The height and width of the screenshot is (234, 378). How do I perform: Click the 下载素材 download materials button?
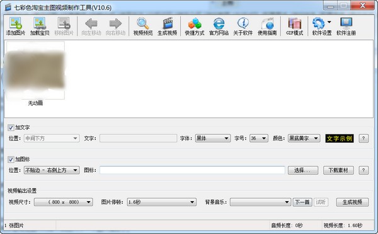pyautogui.click(x=338, y=170)
